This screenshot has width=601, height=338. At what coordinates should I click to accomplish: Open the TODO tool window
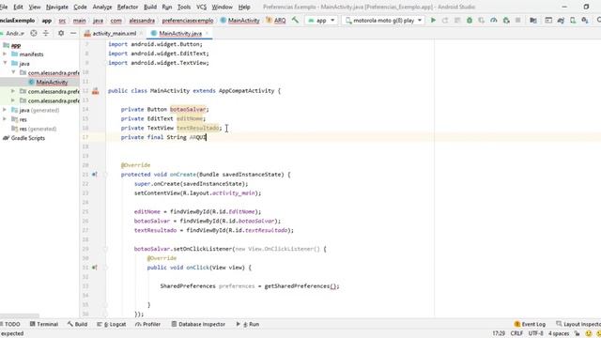click(x=10, y=324)
